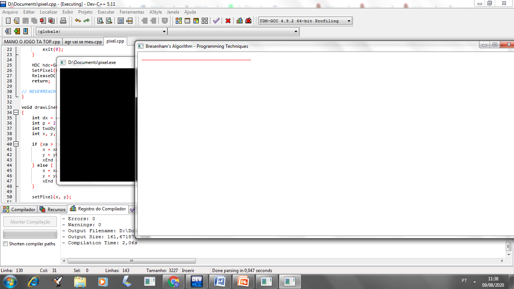This screenshot has height=289, width=514.
Task: Collapse code fold marker at line 40
Action: 16,144
